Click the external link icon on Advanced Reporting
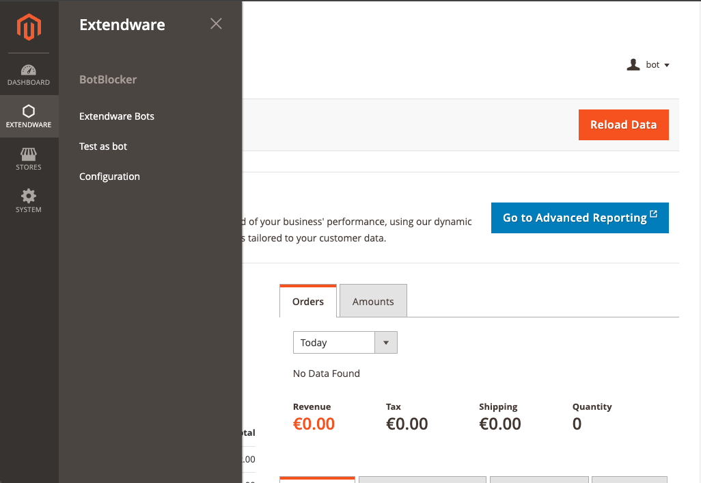 [x=654, y=214]
